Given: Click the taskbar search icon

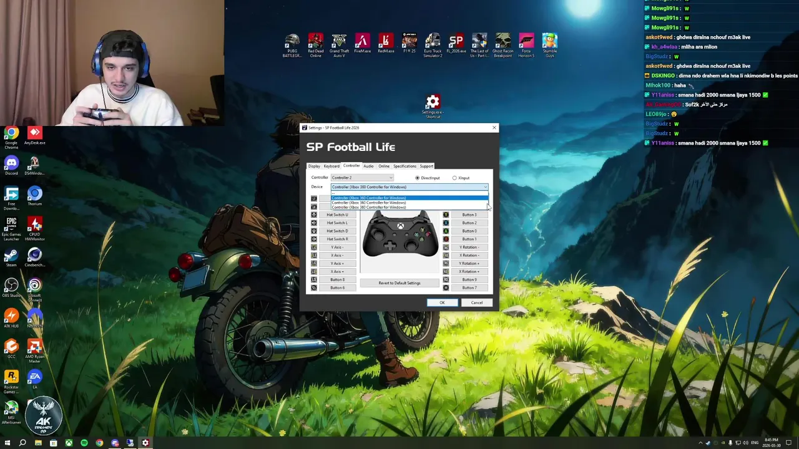Looking at the screenshot, I should pyautogui.click(x=22, y=443).
